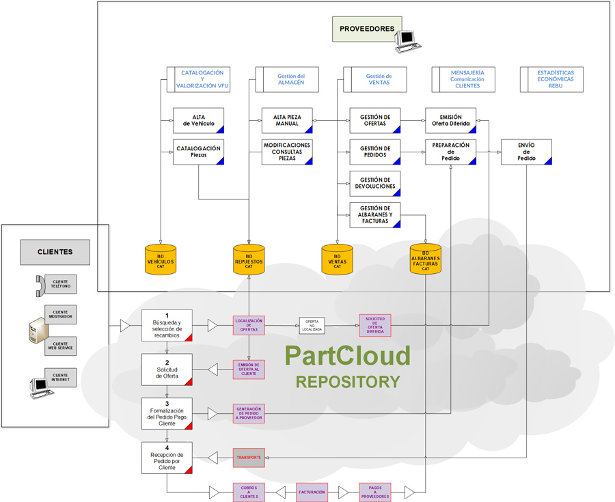Image resolution: width=615 pixels, height=502 pixels.
Task: Click the SOLICITUD DE OFERTA DIFERIDA box
Action: point(375,325)
